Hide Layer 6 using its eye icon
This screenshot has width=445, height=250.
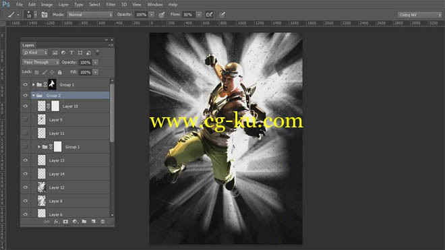[25, 214]
